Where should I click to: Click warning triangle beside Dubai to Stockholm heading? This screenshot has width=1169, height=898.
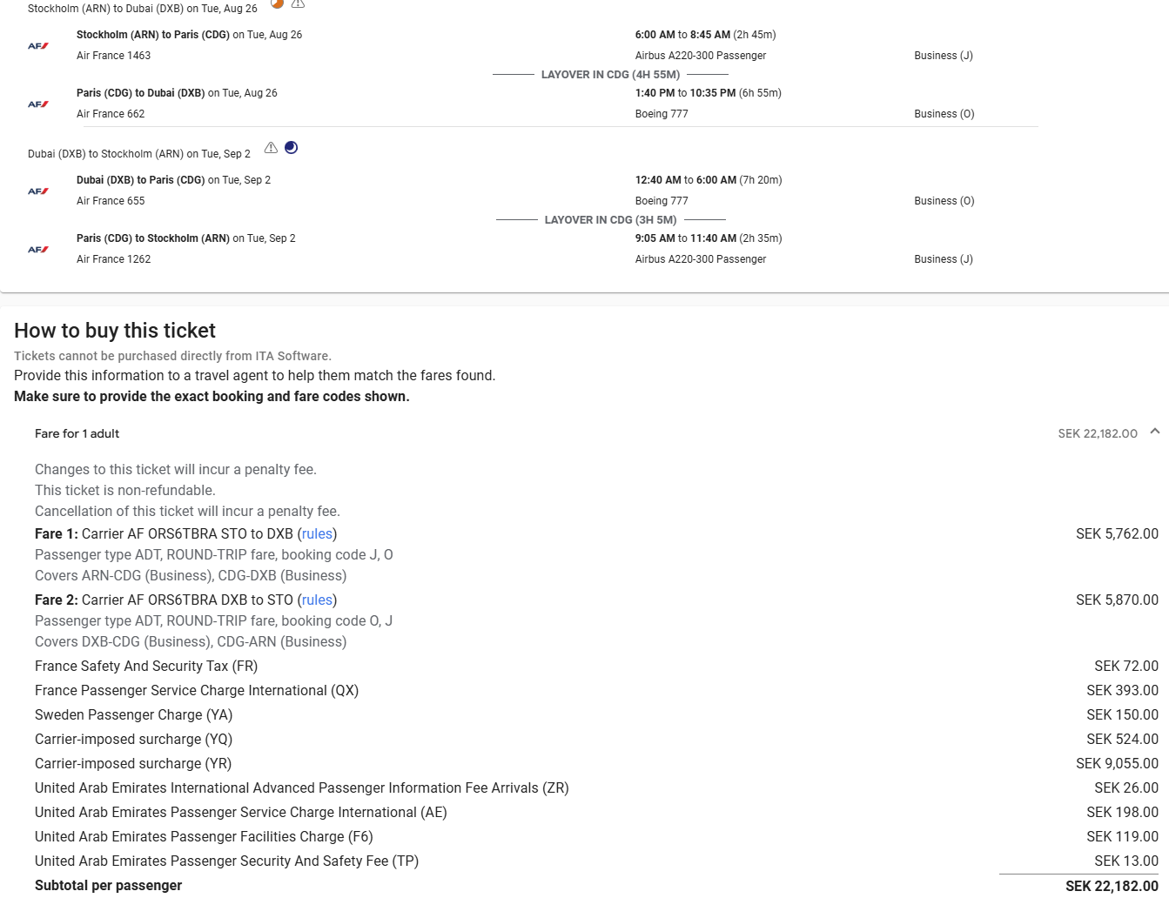[271, 148]
